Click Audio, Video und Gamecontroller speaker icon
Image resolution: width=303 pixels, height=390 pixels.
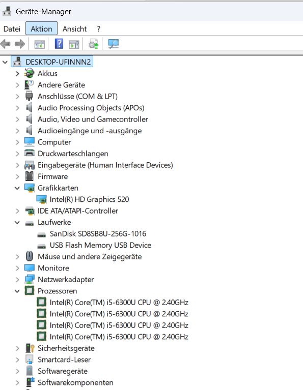29,119
